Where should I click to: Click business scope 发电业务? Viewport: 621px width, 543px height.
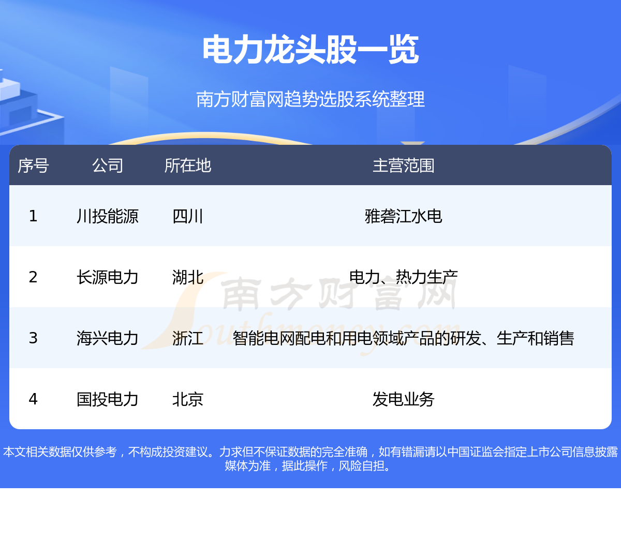pos(404,399)
